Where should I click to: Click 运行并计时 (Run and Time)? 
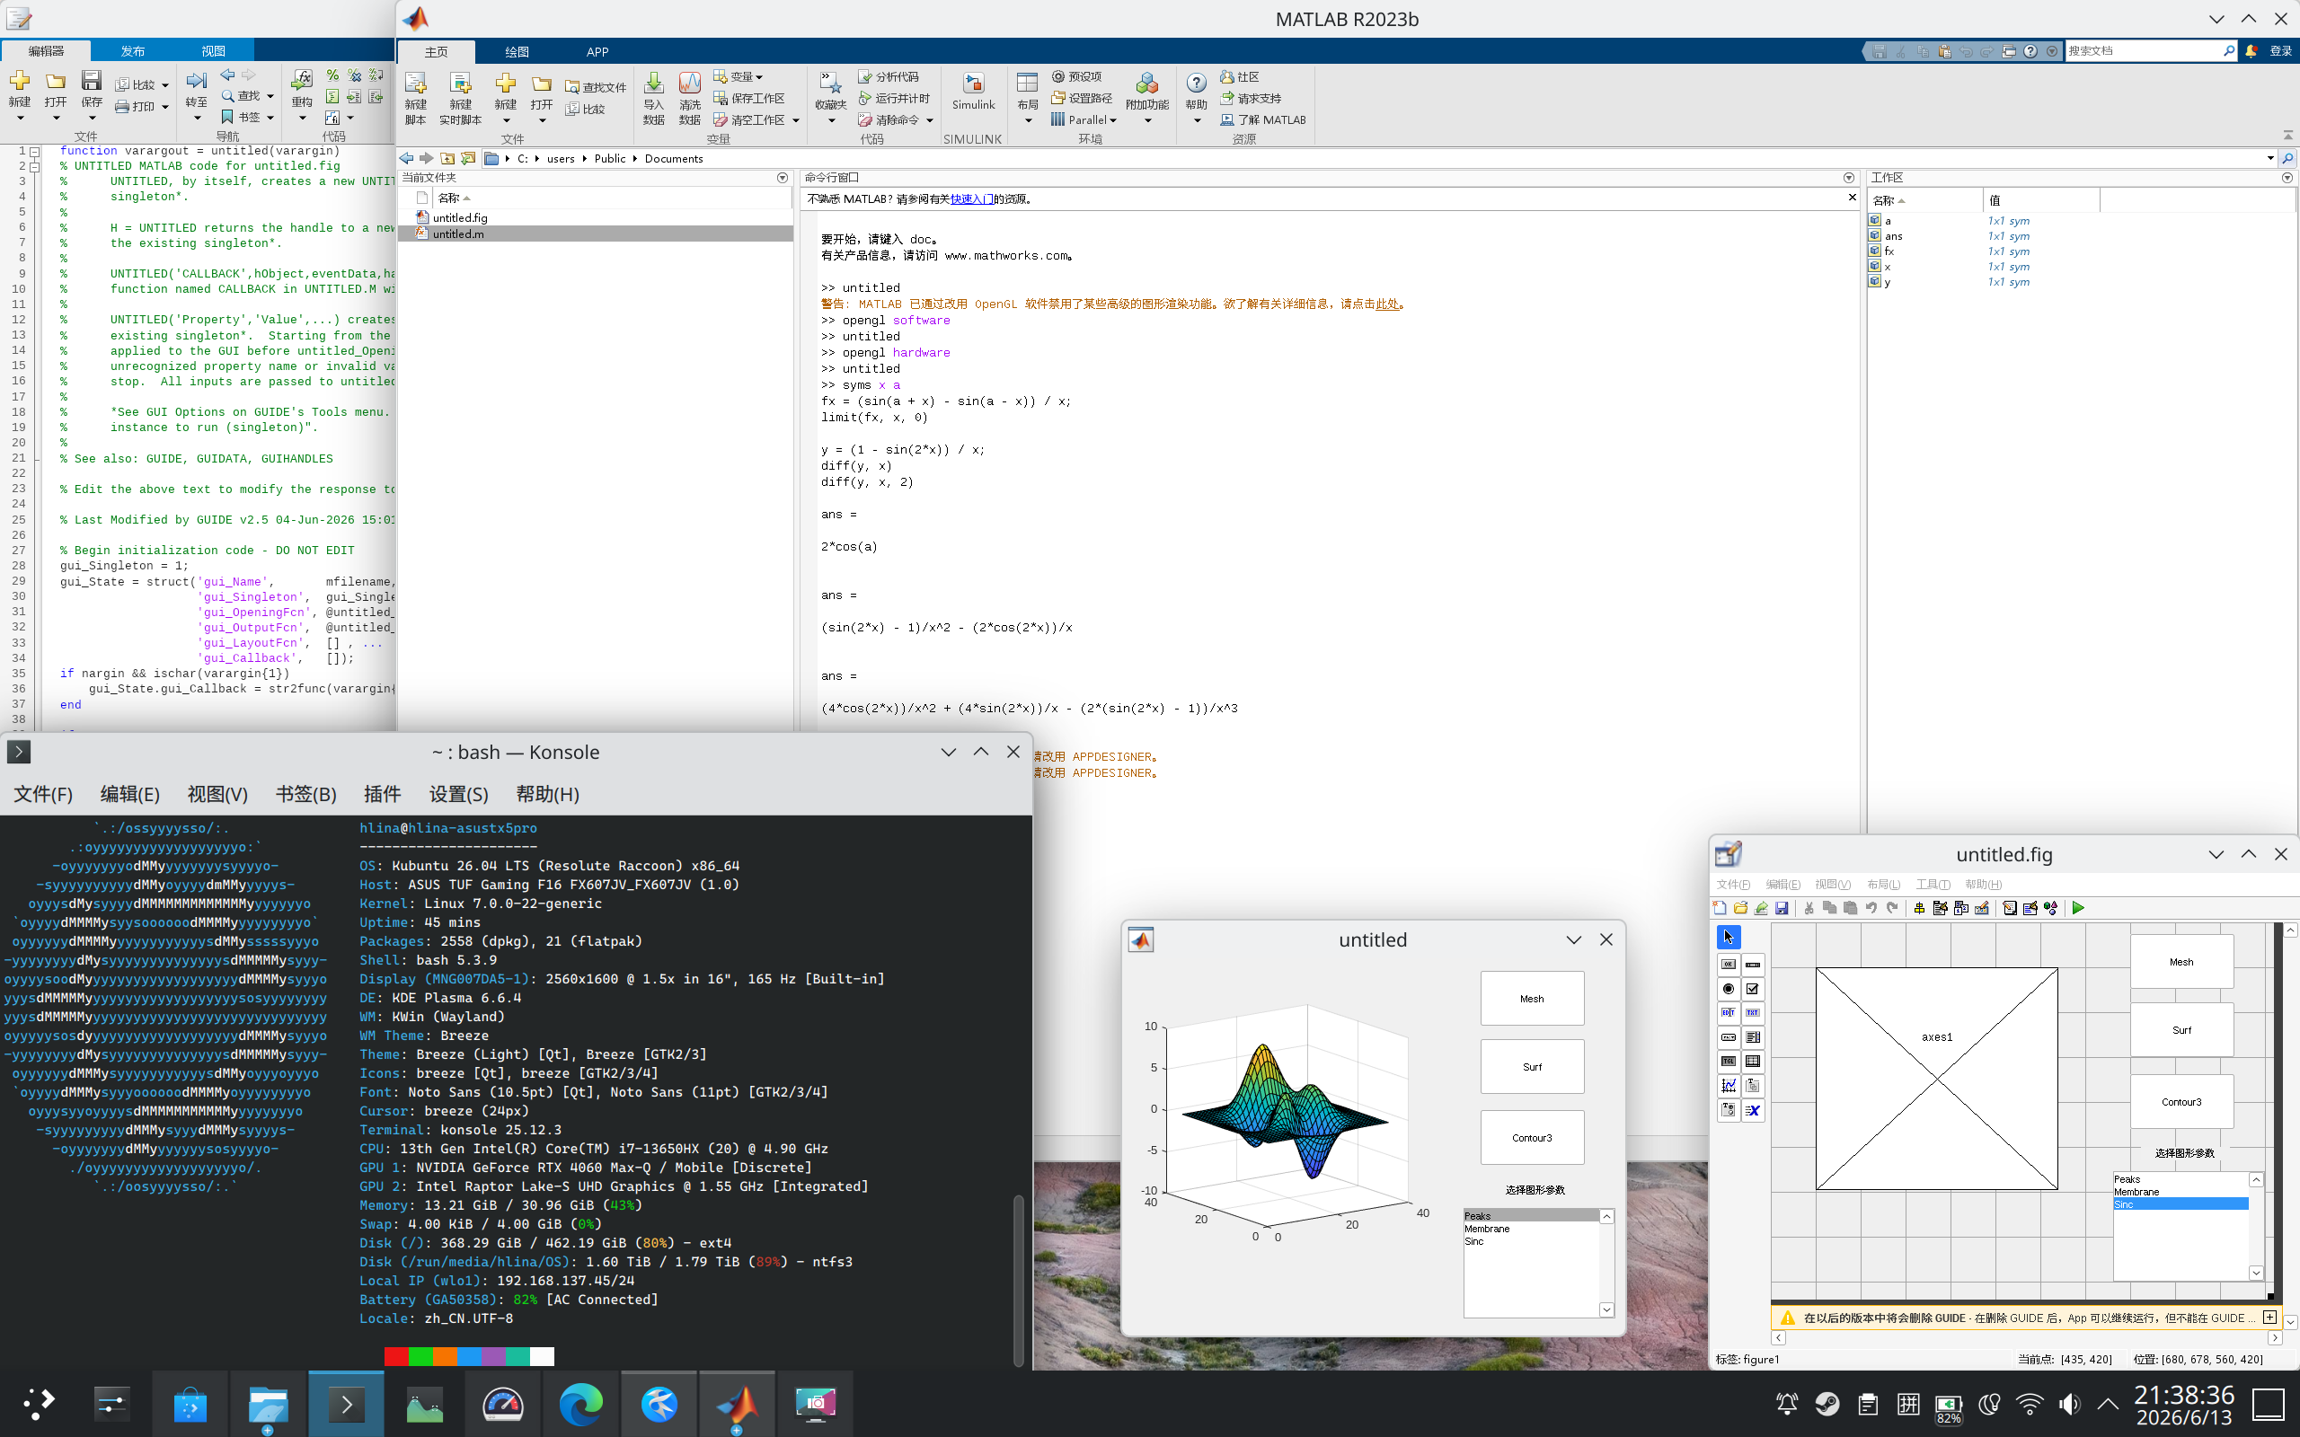coord(893,98)
